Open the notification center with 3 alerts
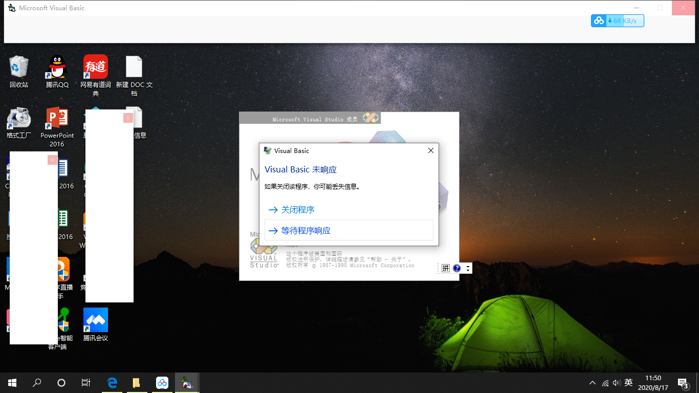The height and width of the screenshot is (393, 699). [683, 383]
